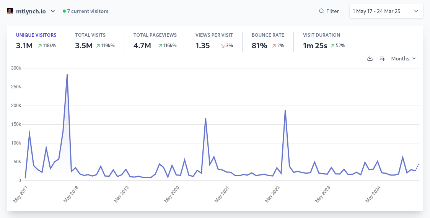Open the 7 current visitors link
Viewport: 430px width, 218px height.
click(x=88, y=11)
